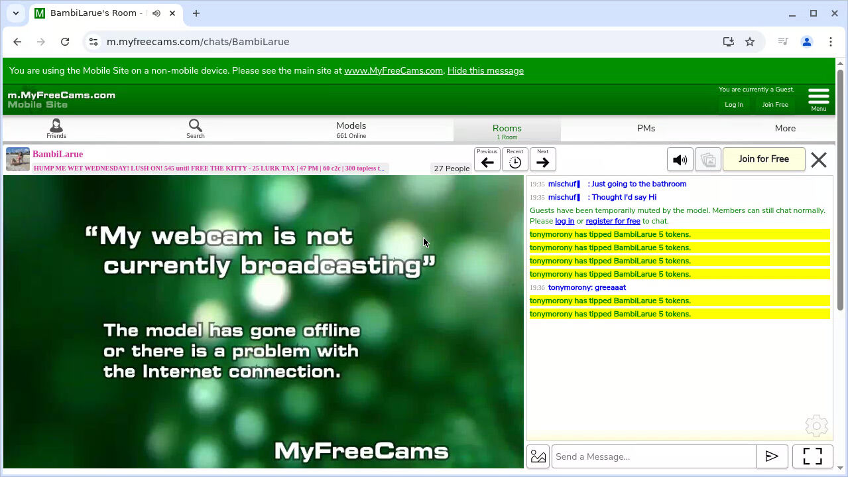848x477 pixels.
Task: Click the Send a Message input field
Action: pos(654,456)
